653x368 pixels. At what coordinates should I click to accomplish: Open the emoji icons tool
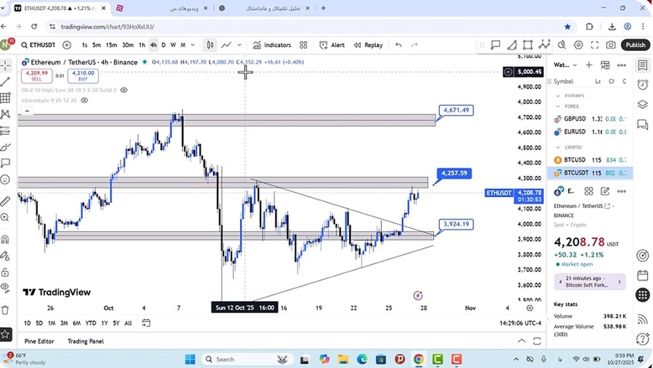pyautogui.click(x=5, y=179)
